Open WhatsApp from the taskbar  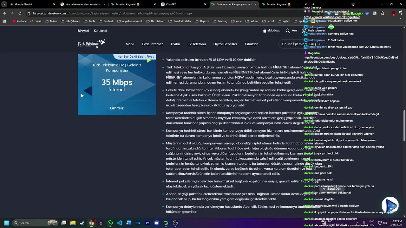(110, 223)
